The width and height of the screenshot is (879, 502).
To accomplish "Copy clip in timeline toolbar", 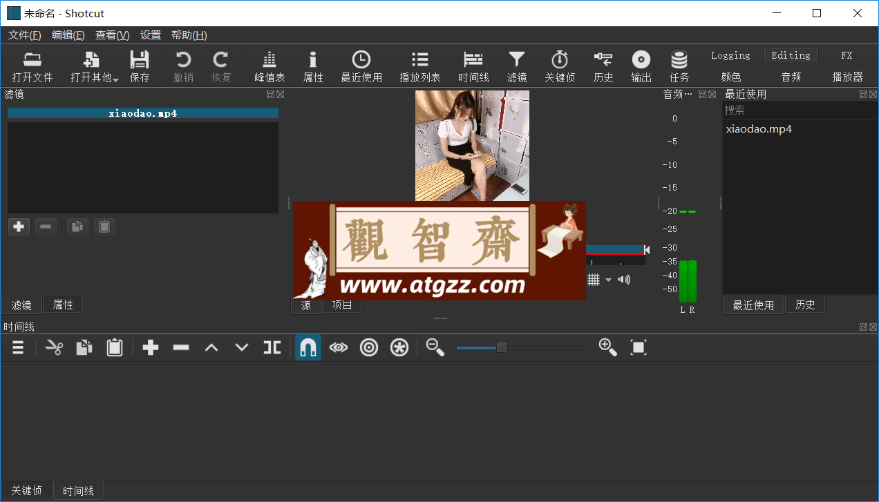I will (84, 347).
